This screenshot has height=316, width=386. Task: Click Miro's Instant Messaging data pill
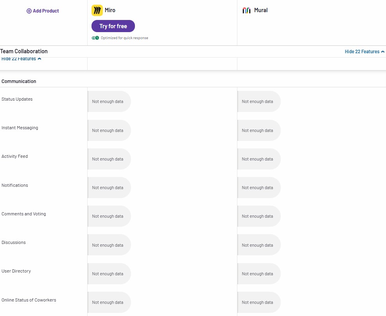pos(109,130)
